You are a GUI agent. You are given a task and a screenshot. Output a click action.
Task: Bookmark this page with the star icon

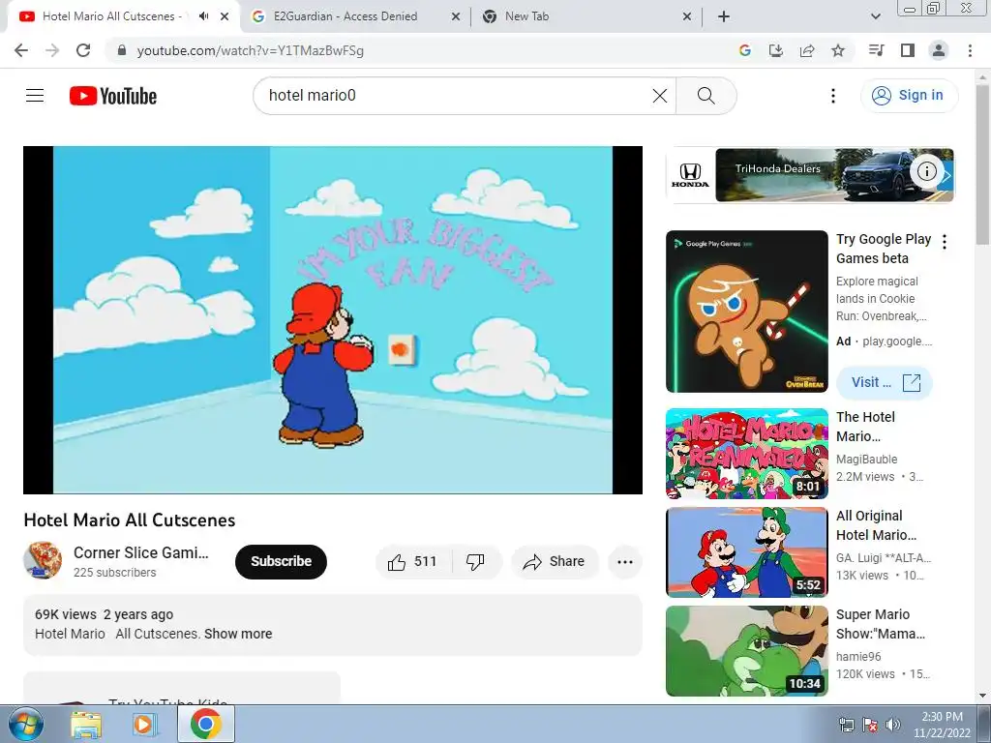(x=838, y=50)
